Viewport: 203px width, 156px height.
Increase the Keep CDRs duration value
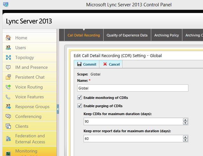pyautogui.click(x=186, y=120)
